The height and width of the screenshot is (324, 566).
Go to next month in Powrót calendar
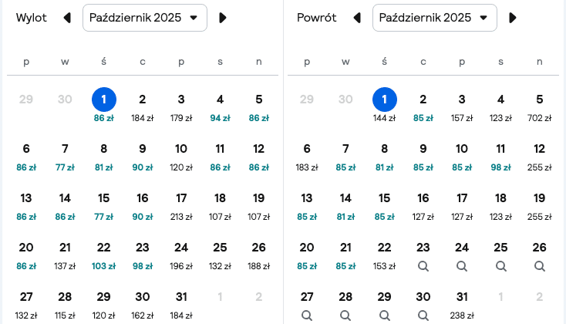(x=513, y=18)
